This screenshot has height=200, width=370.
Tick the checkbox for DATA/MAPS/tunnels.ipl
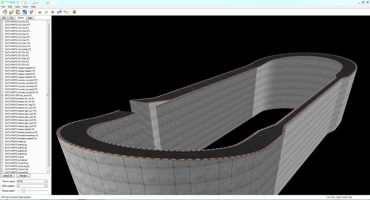click(2, 160)
